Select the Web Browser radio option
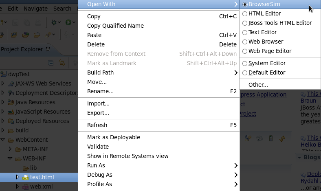The image size is (321, 191). pyautogui.click(x=245, y=42)
